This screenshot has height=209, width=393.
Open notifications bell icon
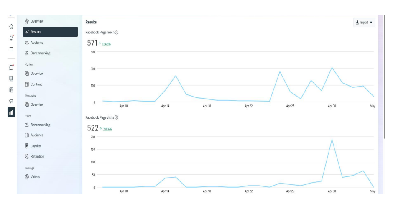[x=11, y=38]
